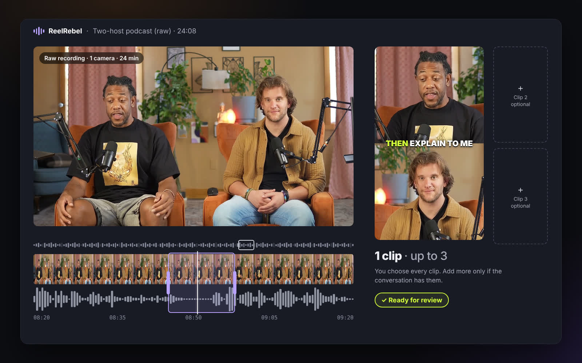Click the ReelRebel waveform logo icon

click(x=39, y=31)
